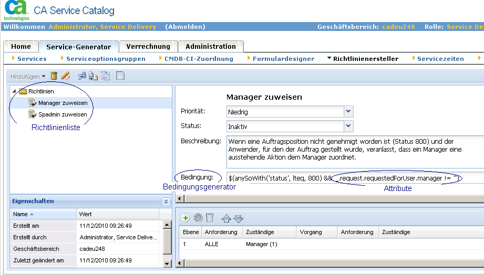Click the trash icon in the levels toolbar
Screen dimensions: 484x275
click(x=210, y=218)
